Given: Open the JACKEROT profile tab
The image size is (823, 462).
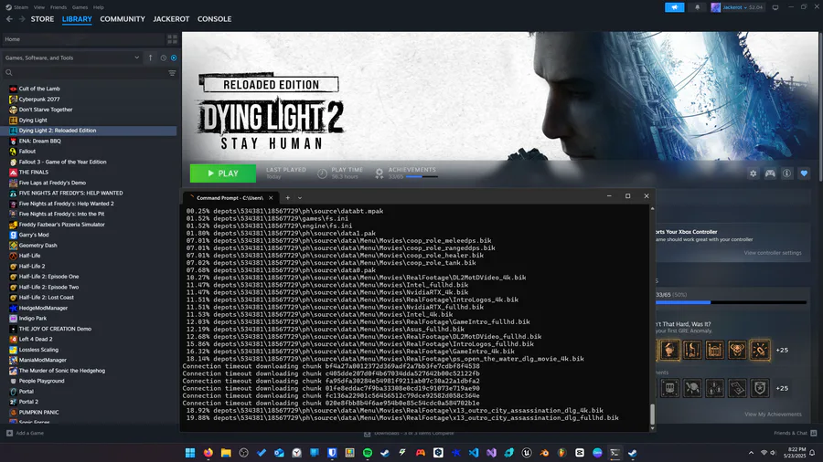Looking at the screenshot, I should pyautogui.click(x=171, y=19).
